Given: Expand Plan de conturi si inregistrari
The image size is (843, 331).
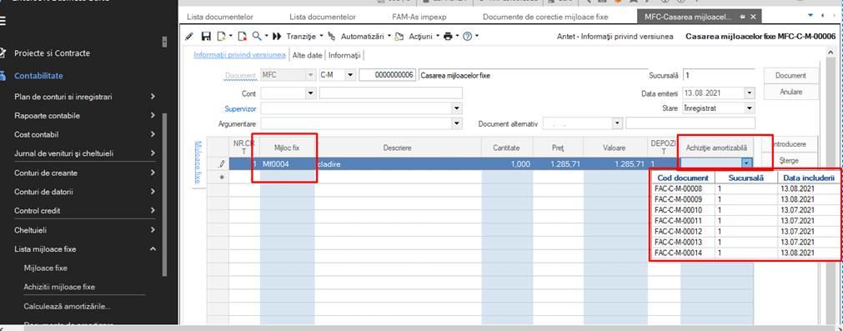Looking at the screenshot, I should click(153, 97).
